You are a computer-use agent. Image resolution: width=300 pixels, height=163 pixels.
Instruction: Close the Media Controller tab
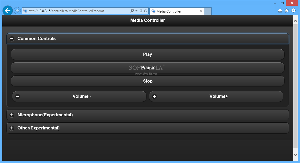click(x=201, y=11)
